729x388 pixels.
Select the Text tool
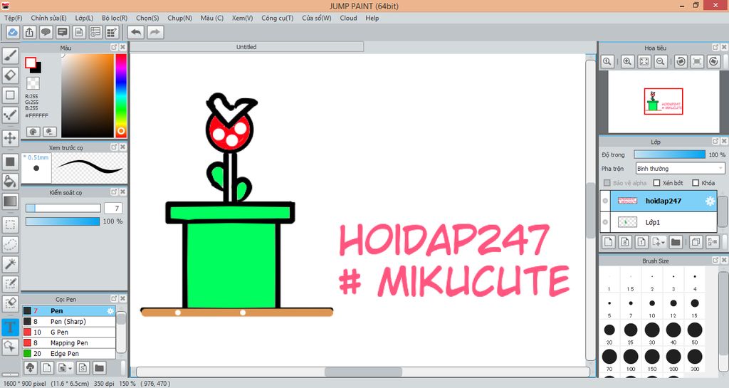[x=10, y=327]
